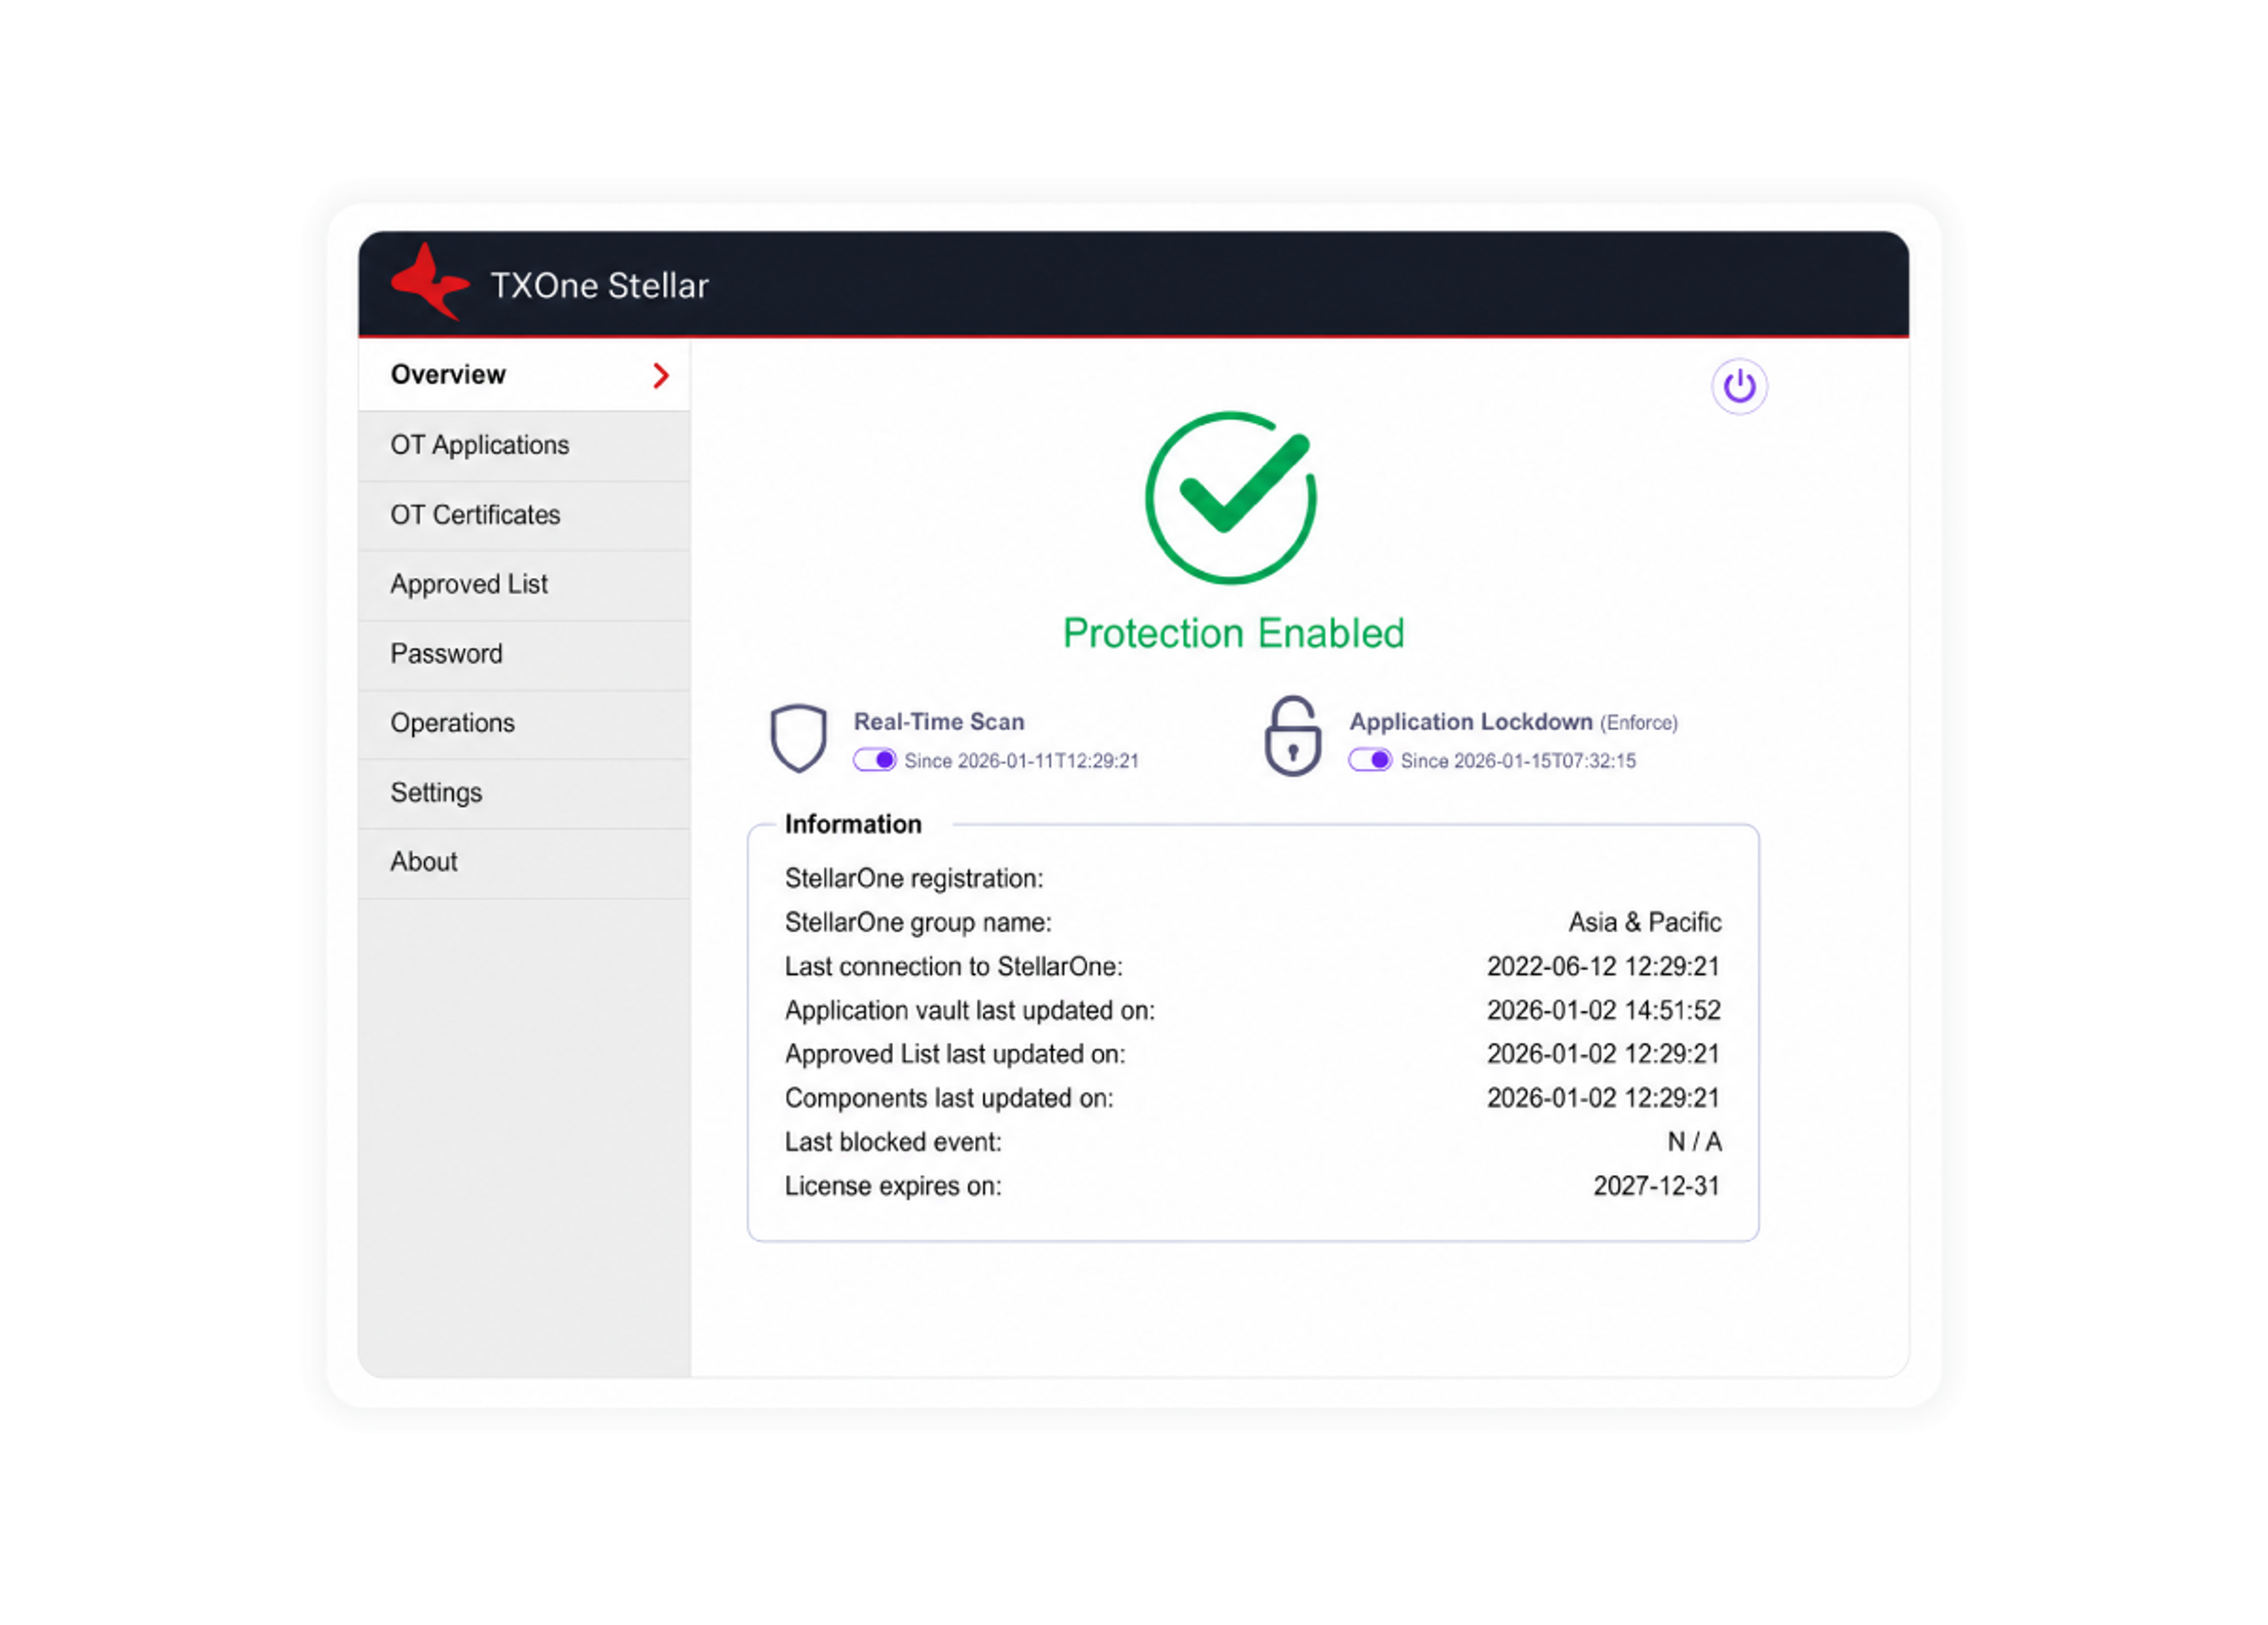Open the Password page

coord(524,654)
